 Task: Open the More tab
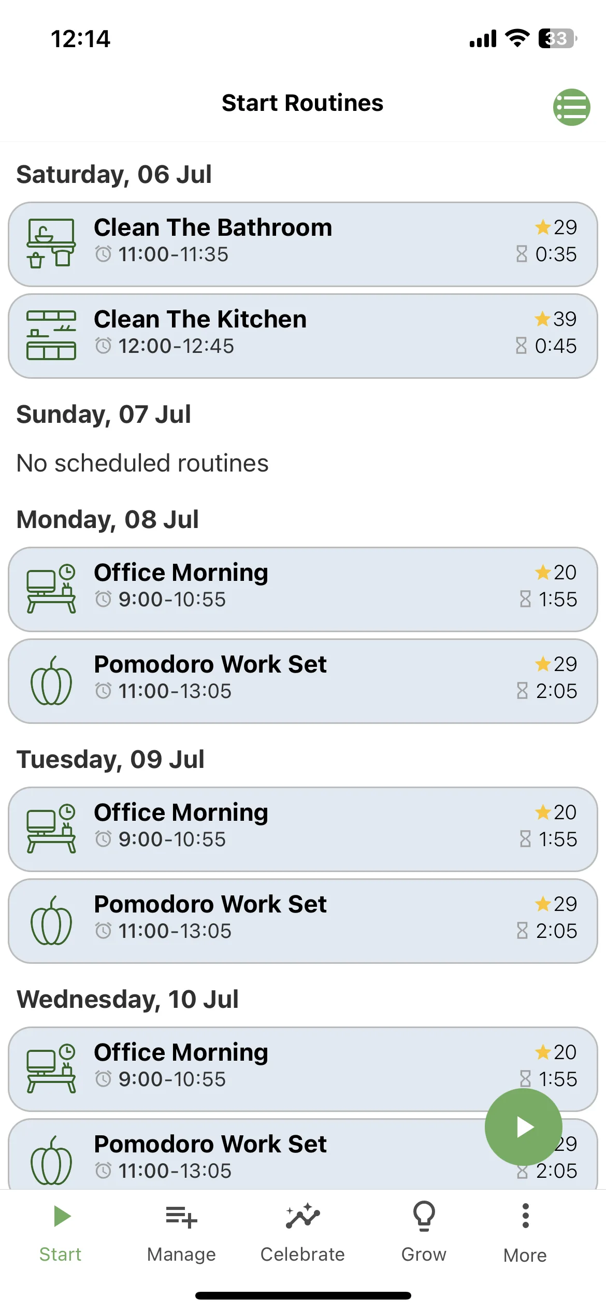525,1233
